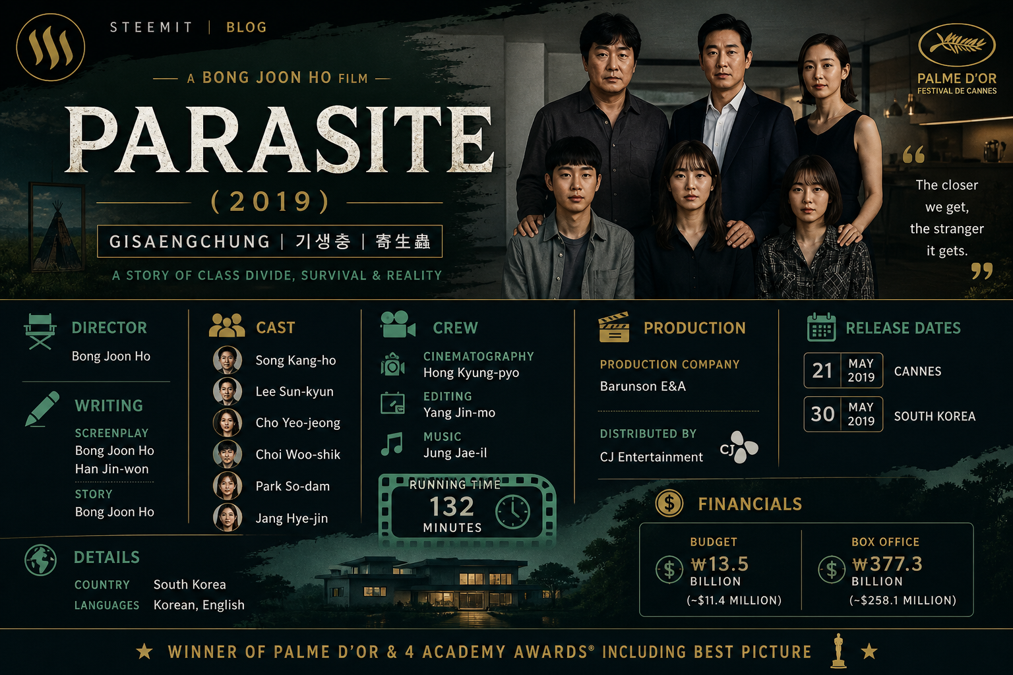Click the star before 'WINNER OF PALME D'OR'
This screenshot has width=1013, height=675.
pyautogui.click(x=144, y=651)
